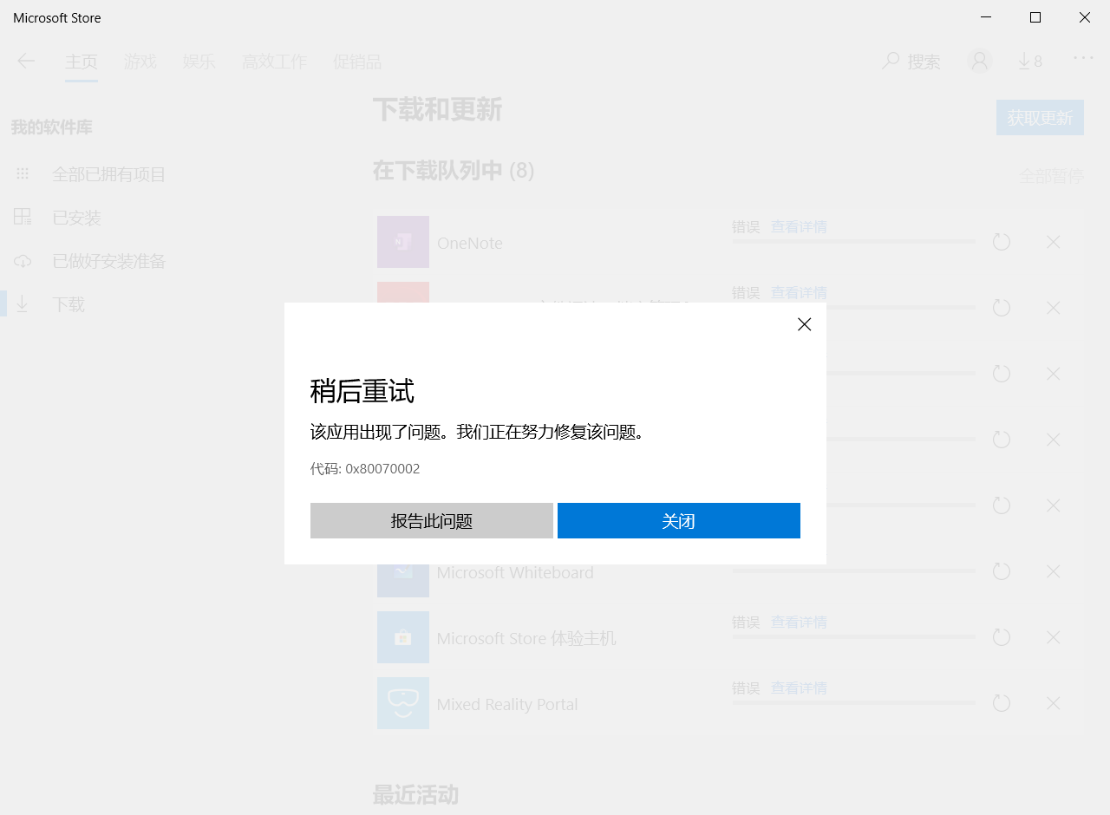
Task: Click the Mixed Reality Portal app icon
Action: pos(403,703)
